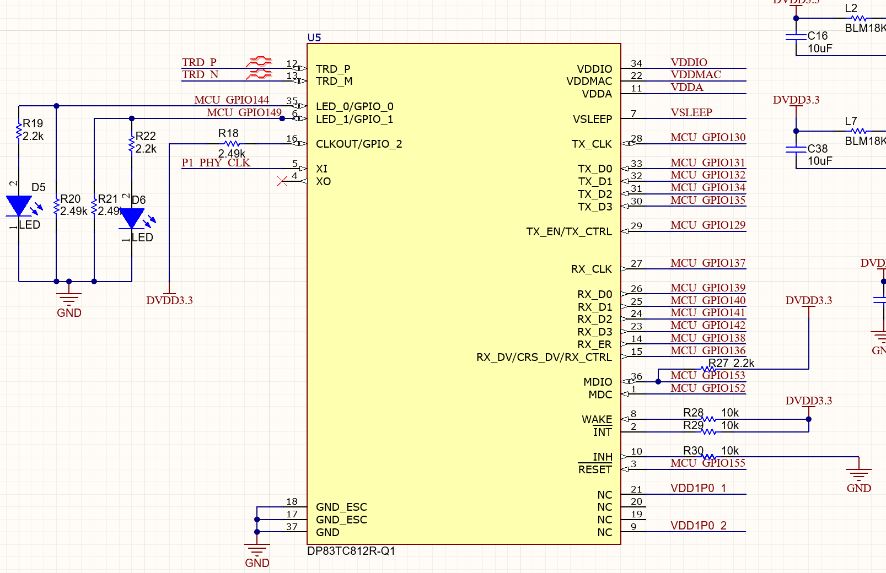The image size is (886, 573).
Task: Select the MCU_GPIO149 net label
Action: [244, 112]
